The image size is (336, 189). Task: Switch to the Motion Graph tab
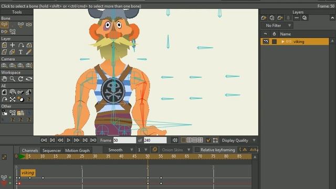pyautogui.click(x=77, y=151)
